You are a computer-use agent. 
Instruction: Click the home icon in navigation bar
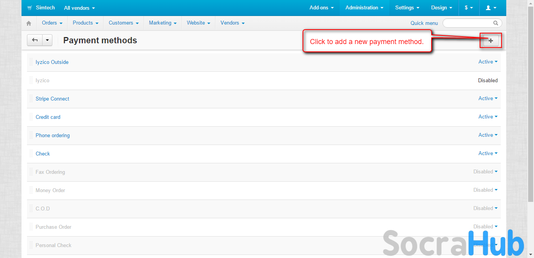click(x=29, y=23)
